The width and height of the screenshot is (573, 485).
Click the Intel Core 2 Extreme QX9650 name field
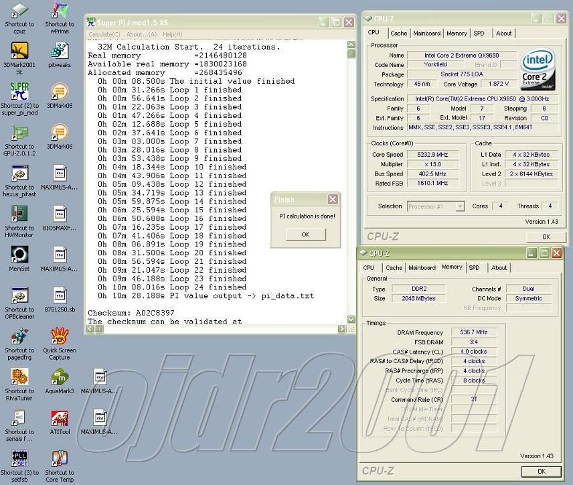click(461, 55)
